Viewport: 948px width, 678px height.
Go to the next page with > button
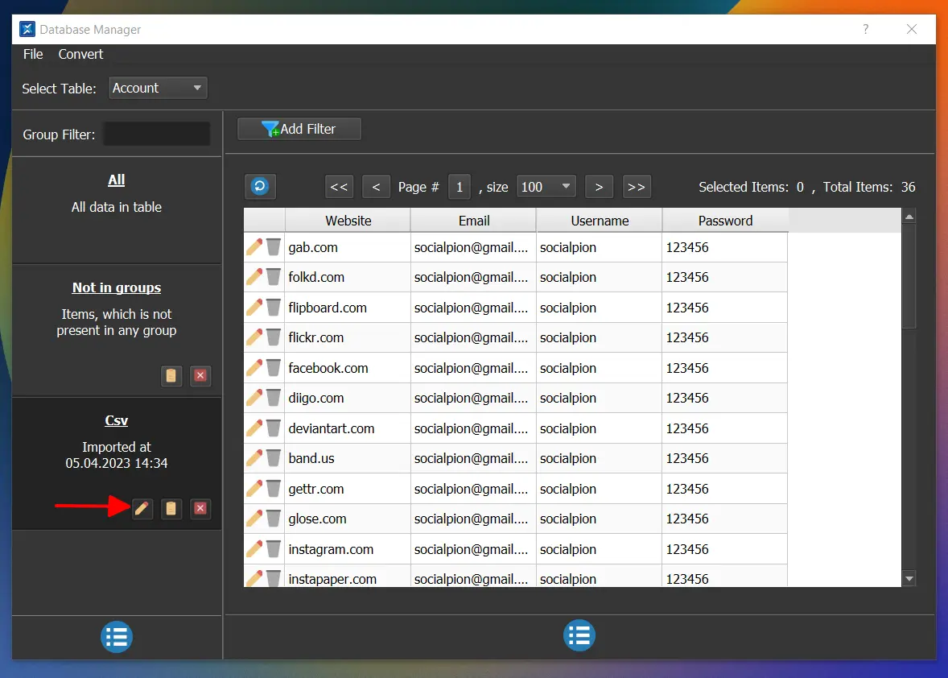coord(600,187)
